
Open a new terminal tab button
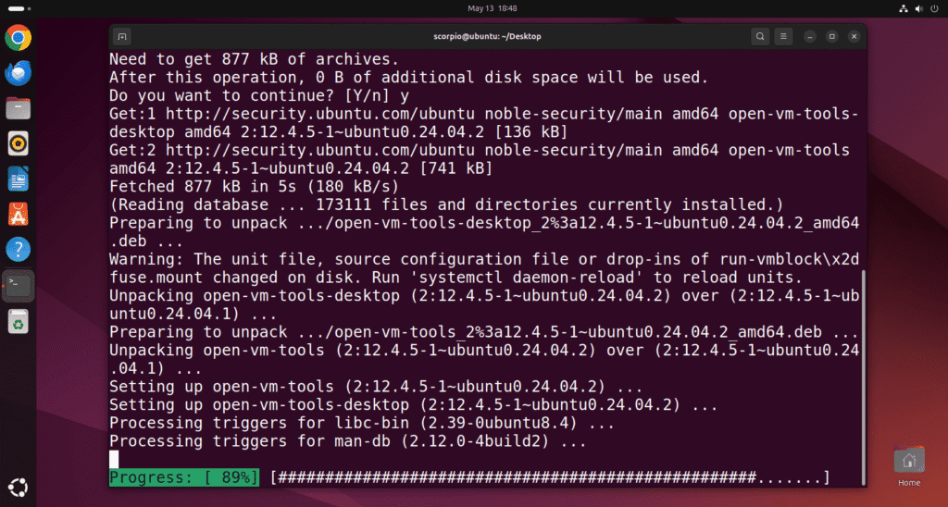pos(121,36)
